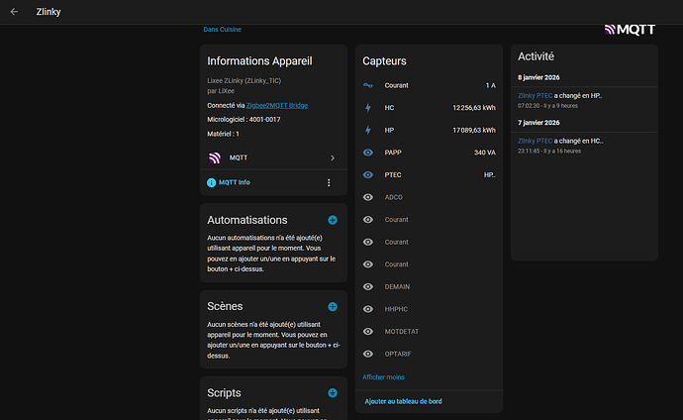Click the plus icon to add an automation
Image resolution: width=683 pixels, height=420 pixels.
[333, 220]
